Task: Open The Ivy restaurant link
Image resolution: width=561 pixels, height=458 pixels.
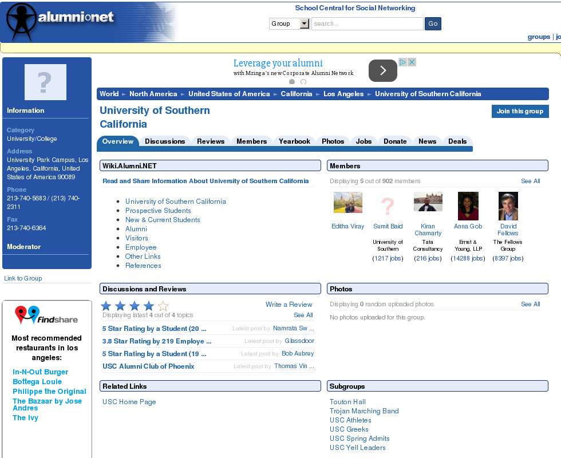Action: point(25,417)
